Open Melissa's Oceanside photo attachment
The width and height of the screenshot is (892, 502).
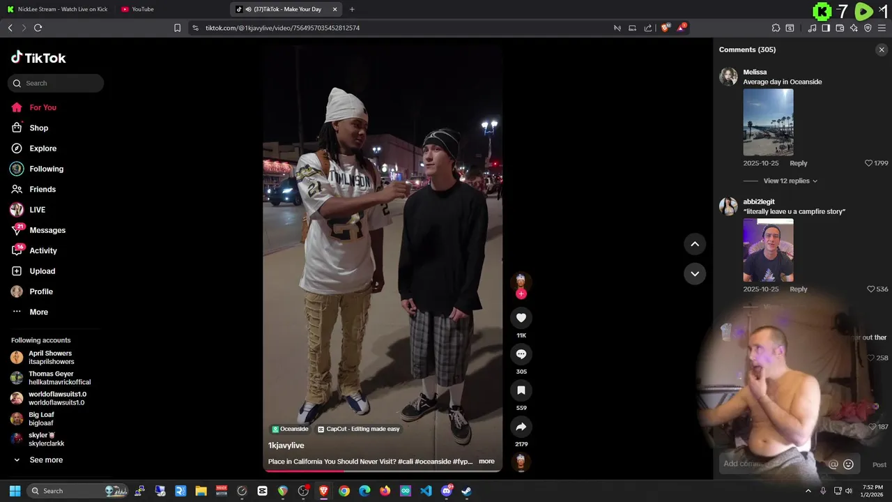point(768,122)
